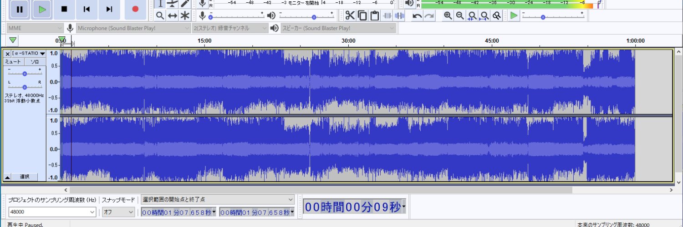Skip to start of the track
The width and height of the screenshot is (683, 227).
87,9
